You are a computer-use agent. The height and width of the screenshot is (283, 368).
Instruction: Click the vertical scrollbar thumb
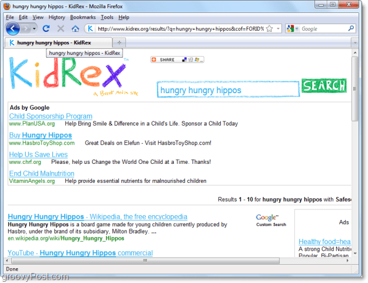[355, 89]
